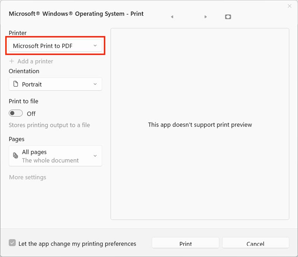Open the Microsoft Print to PDF printer dropdown
The image size is (298, 257).
(55, 46)
